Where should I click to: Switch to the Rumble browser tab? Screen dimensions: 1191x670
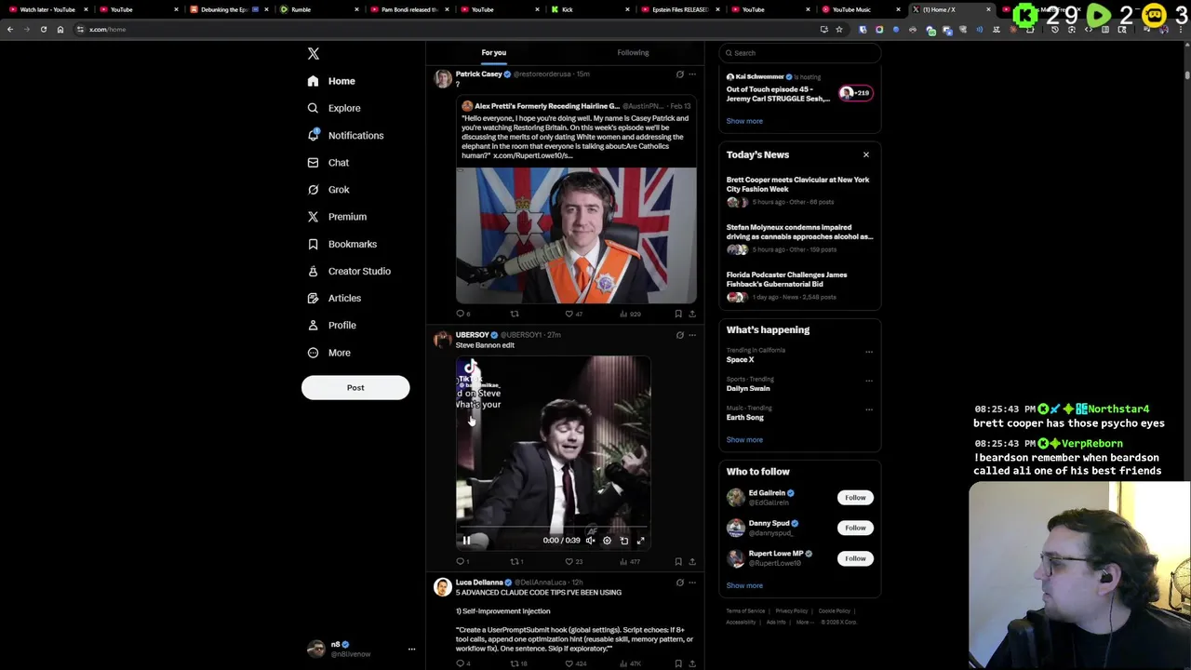coord(316,9)
